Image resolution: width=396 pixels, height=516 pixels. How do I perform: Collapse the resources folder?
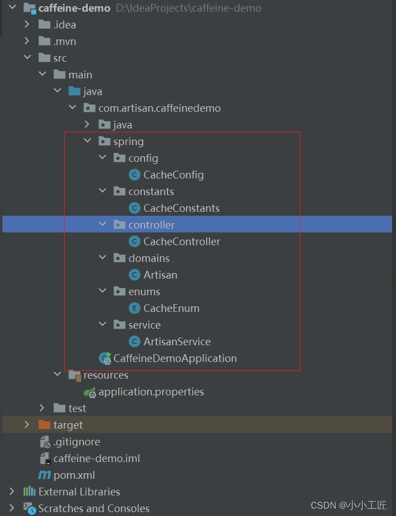[57, 375]
